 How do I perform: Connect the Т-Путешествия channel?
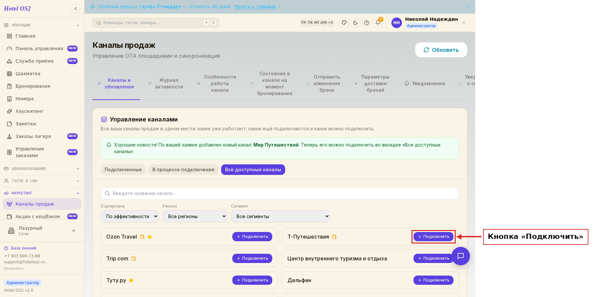tap(433, 237)
